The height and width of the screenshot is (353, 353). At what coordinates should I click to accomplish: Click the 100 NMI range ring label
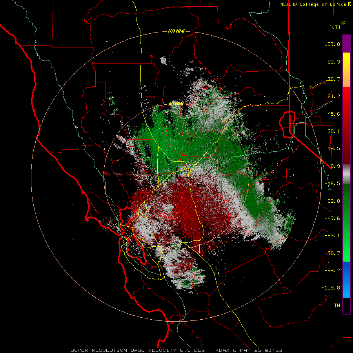coord(176,31)
